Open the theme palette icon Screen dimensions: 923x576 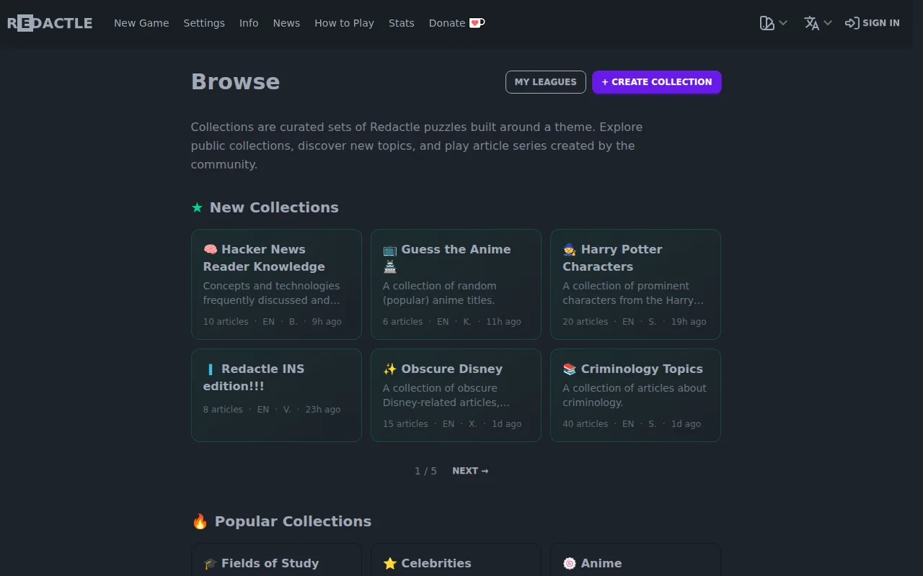pyautogui.click(x=767, y=23)
